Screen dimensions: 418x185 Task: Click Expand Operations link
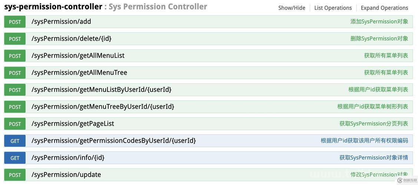(x=384, y=8)
